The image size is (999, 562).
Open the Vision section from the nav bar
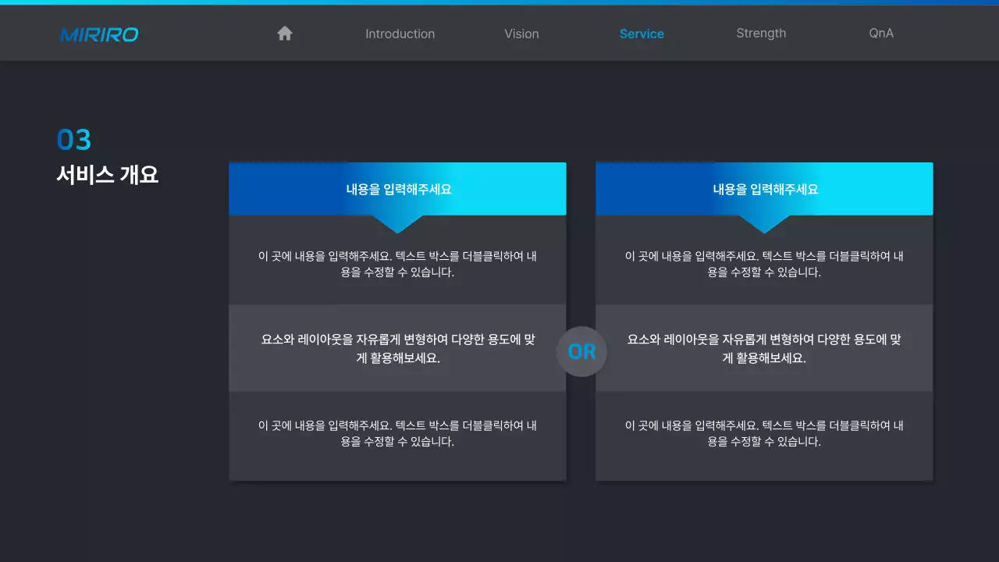click(x=521, y=34)
